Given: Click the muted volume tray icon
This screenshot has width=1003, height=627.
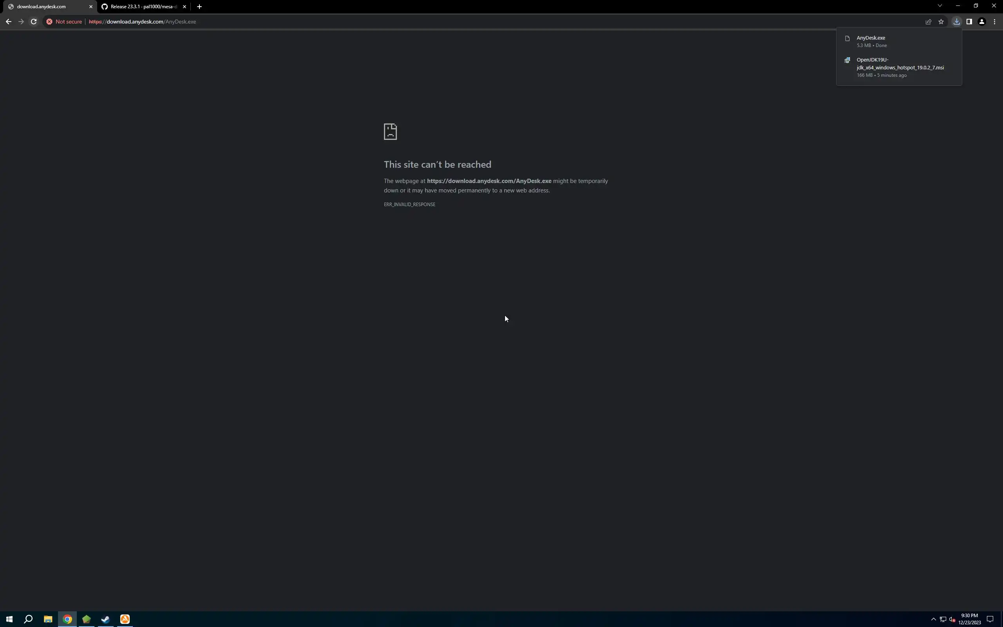Looking at the screenshot, I should [x=952, y=619].
